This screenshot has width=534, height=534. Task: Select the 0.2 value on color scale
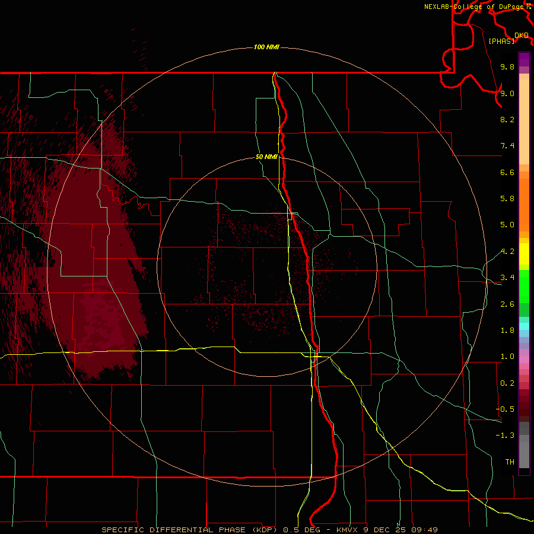click(507, 383)
